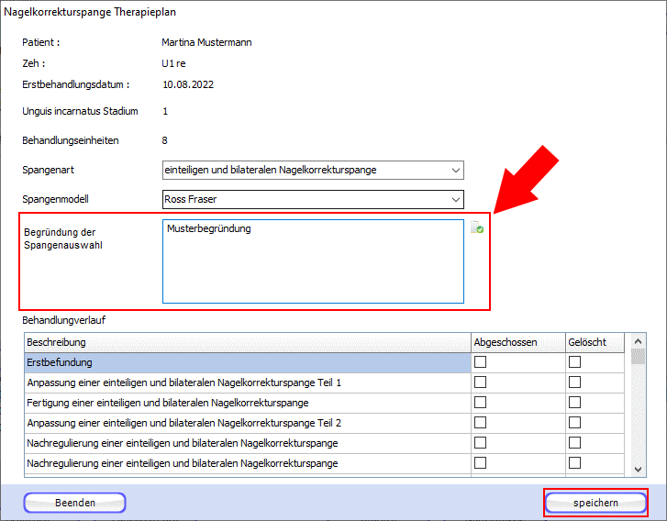Check Abgeschossen for Erstbefundung
Image resolution: width=667 pixels, height=521 pixels.
pos(480,362)
